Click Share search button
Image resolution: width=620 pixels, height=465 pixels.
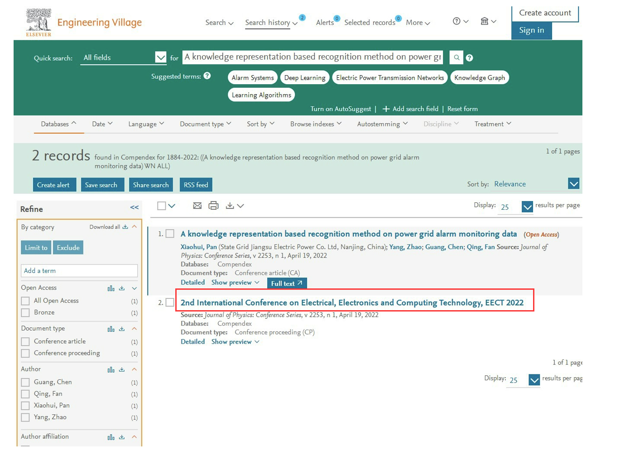151,185
